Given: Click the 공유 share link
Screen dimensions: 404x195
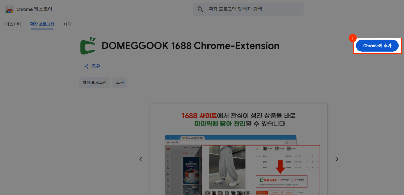Looking at the screenshot, I should (x=92, y=66).
